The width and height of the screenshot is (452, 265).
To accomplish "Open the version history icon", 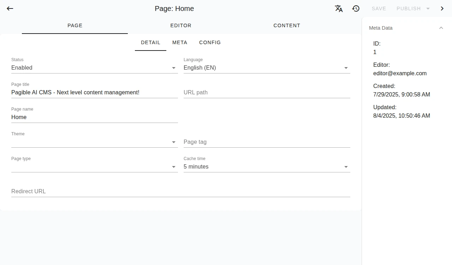I will 356,8.
